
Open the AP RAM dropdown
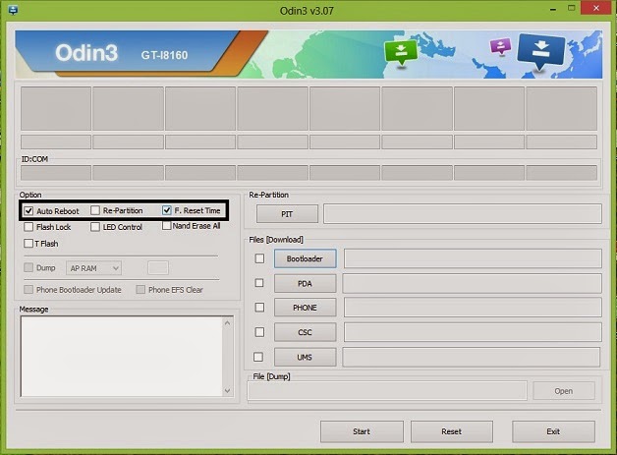[93, 268]
